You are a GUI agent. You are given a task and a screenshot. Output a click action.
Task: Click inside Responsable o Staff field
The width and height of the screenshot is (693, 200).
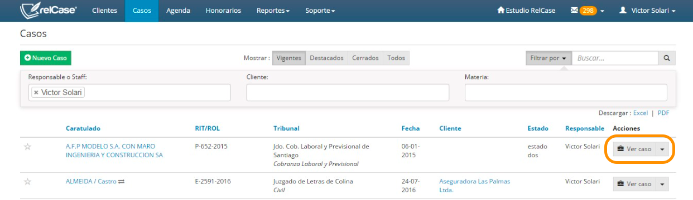pyautogui.click(x=129, y=92)
